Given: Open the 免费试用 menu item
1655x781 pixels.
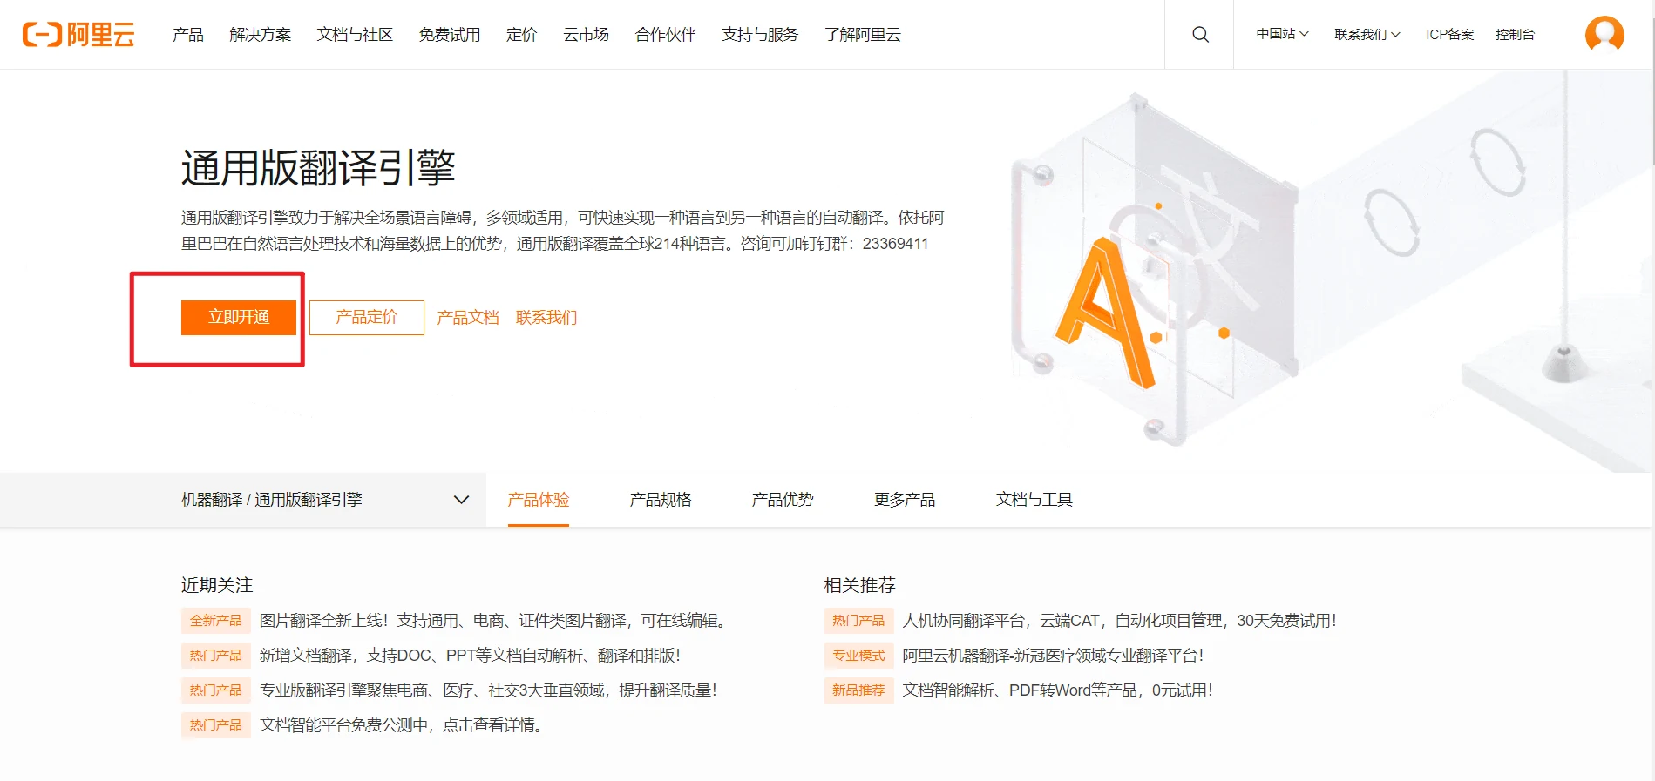Looking at the screenshot, I should (x=450, y=35).
